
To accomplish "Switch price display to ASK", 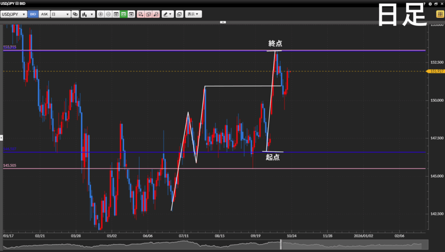I will pos(44,14).
